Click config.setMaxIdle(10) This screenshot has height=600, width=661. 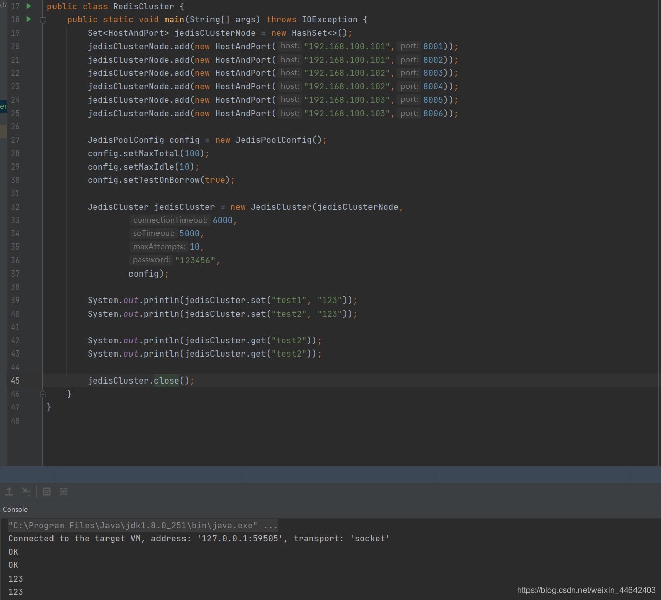tap(141, 167)
